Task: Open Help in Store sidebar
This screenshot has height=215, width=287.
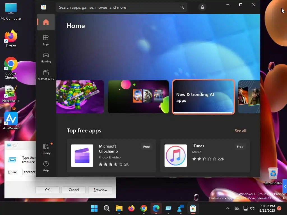Action: [x=46, y=166]
